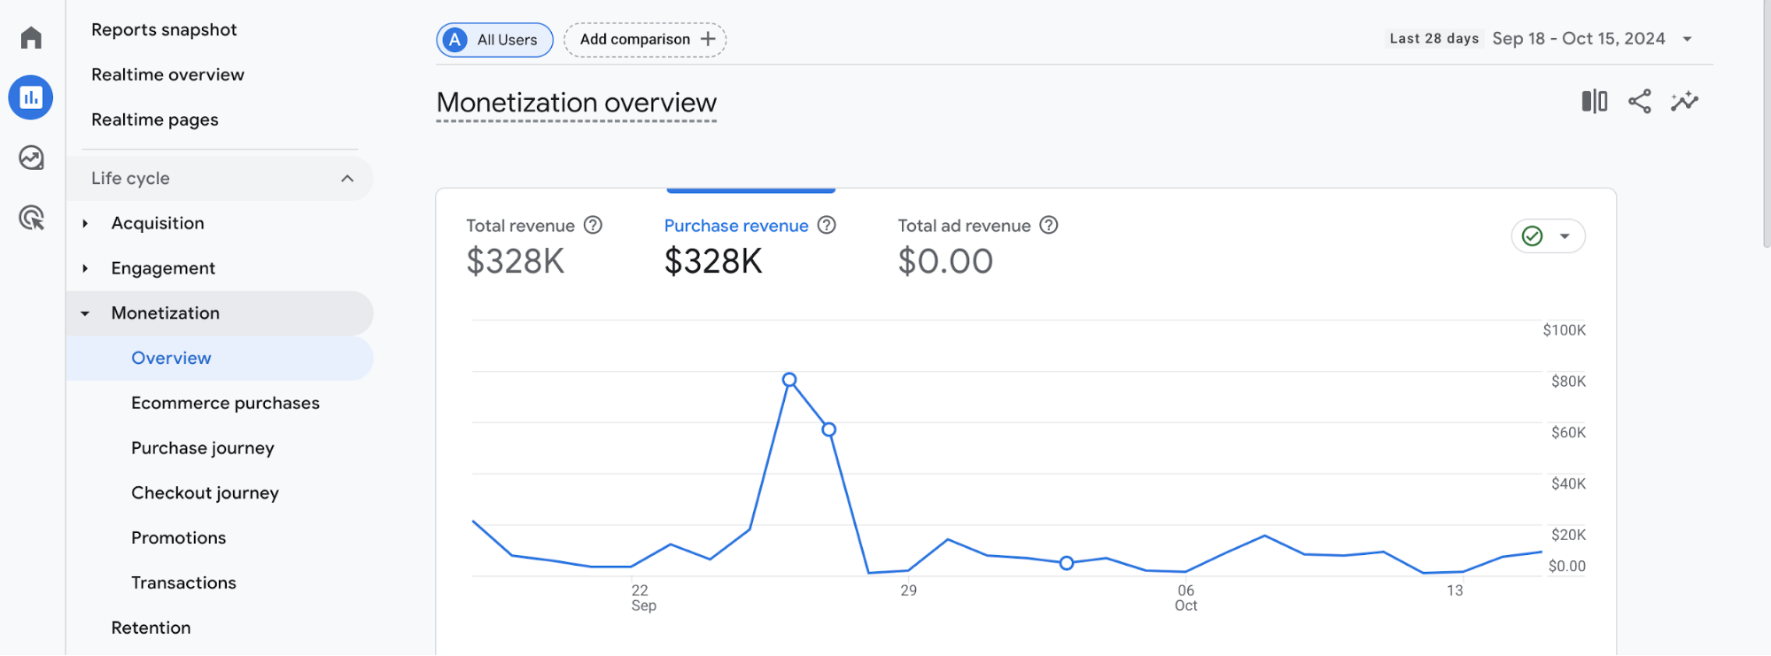Open Ecommerce purchases report
This screenshot has width=1771, height=656.
pyautogui.click(x=225, y=403)
